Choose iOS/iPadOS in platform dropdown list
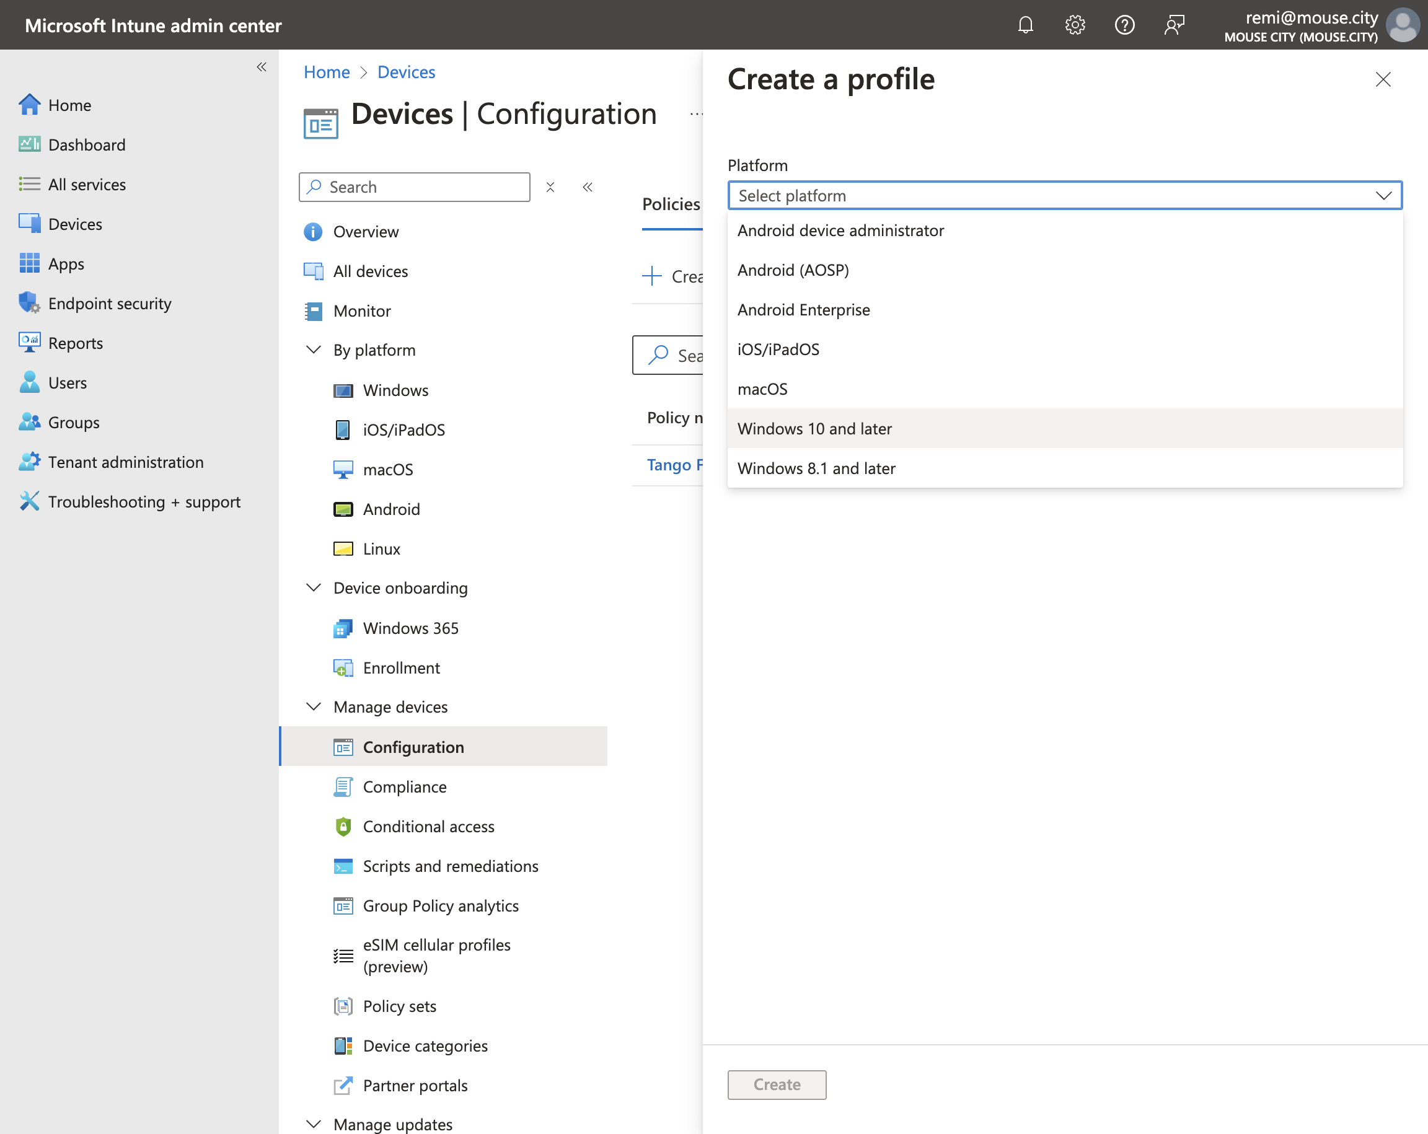Image resolution: width=1428 pixels, height=1134 pixels. click(x=1065, y=349)
